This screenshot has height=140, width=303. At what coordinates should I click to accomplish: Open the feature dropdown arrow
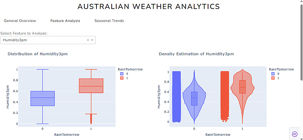[x=92, y=40]
